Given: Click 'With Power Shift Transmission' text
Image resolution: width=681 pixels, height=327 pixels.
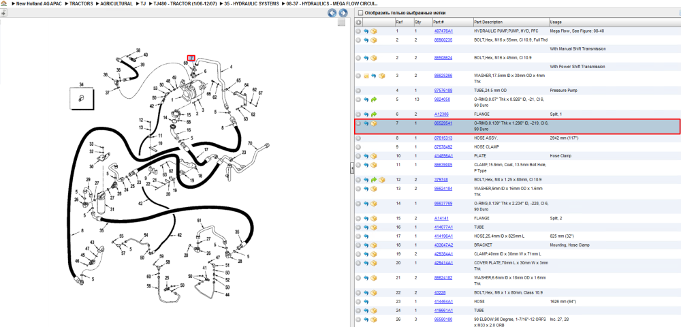Looking at the screenshot, I should click(577, 67).
